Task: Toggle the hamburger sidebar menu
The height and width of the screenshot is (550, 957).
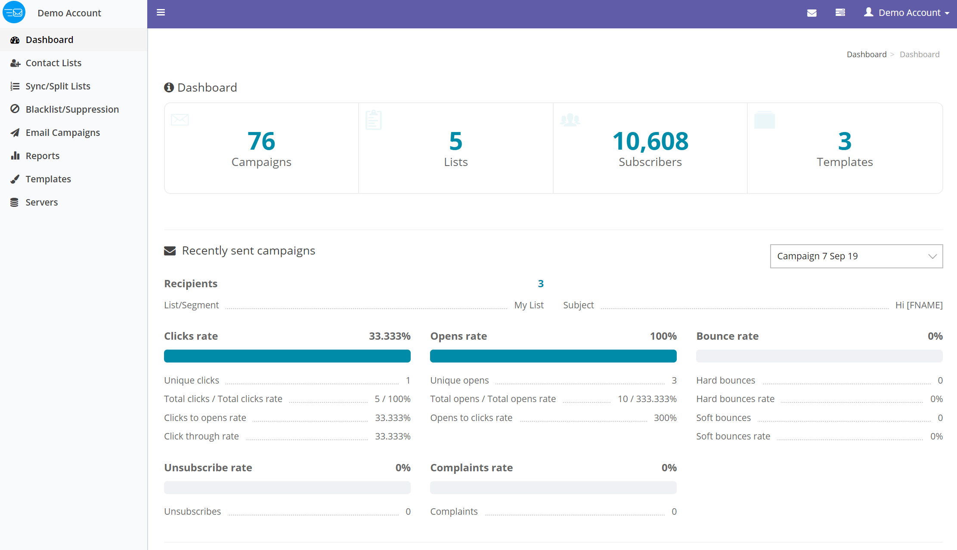Action: click(161, 12)
